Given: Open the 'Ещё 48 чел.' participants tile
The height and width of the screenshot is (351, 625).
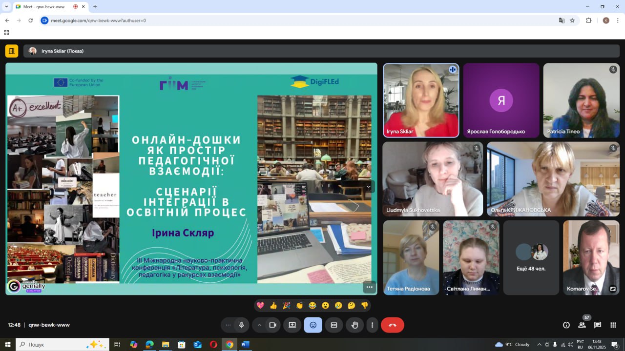Looking at the screenshot, I should tap(531, 257).
